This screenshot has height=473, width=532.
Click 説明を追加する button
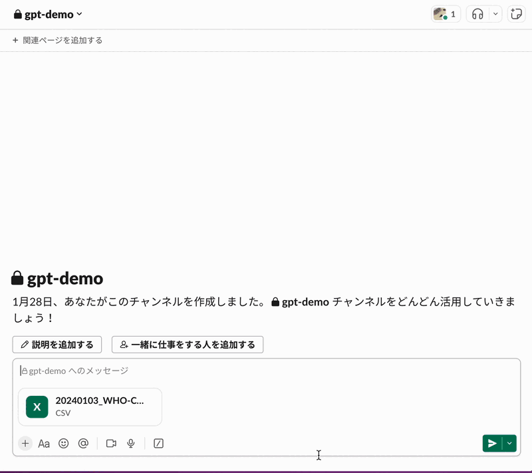tap(57, 345)
